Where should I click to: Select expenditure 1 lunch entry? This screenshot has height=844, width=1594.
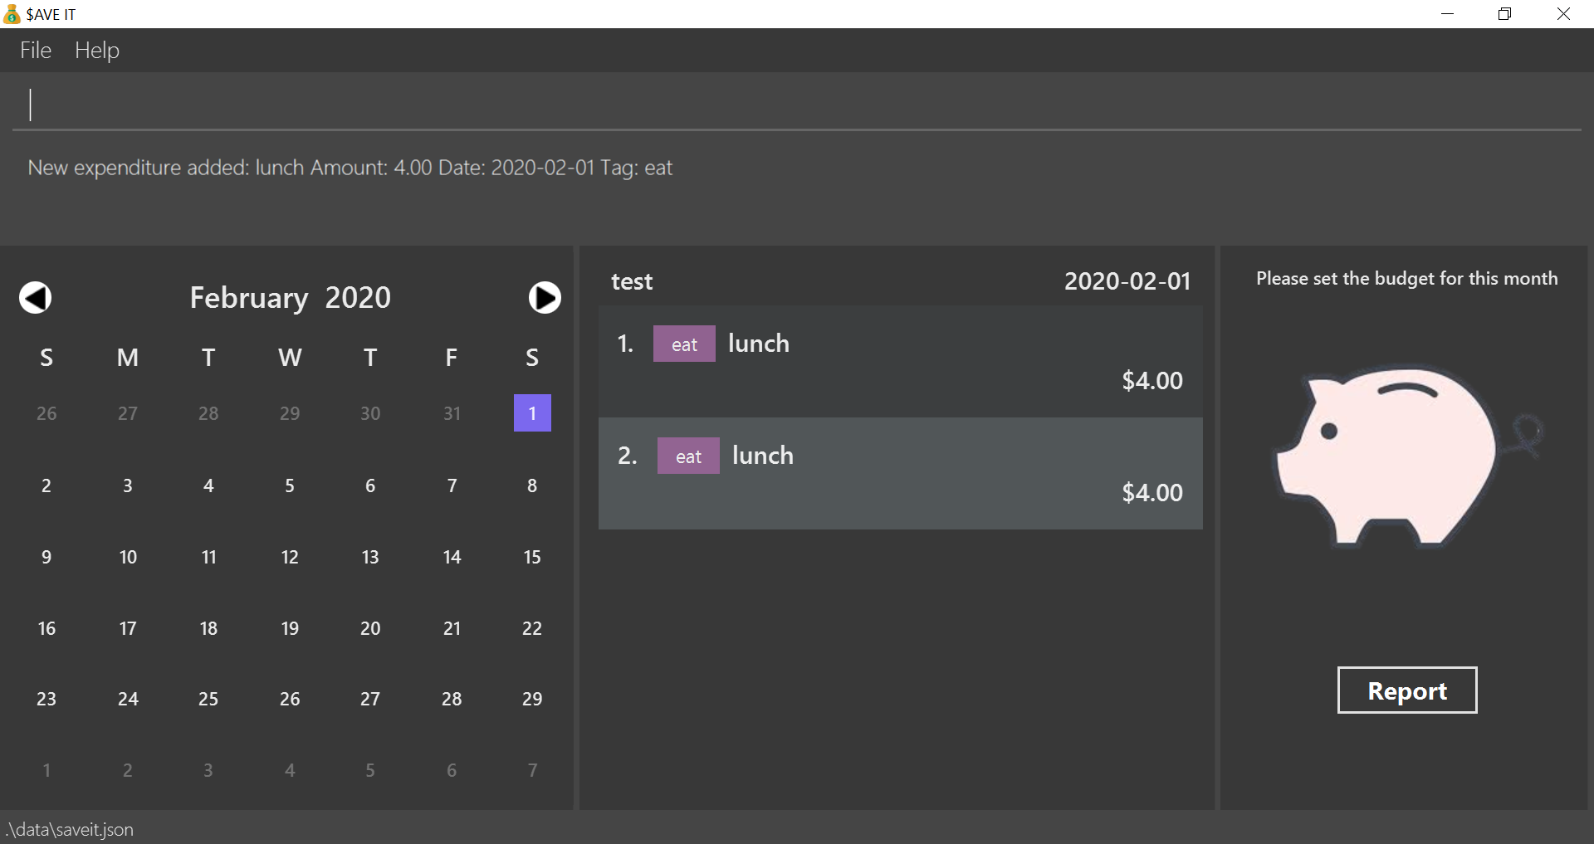[x=901, y=361]
